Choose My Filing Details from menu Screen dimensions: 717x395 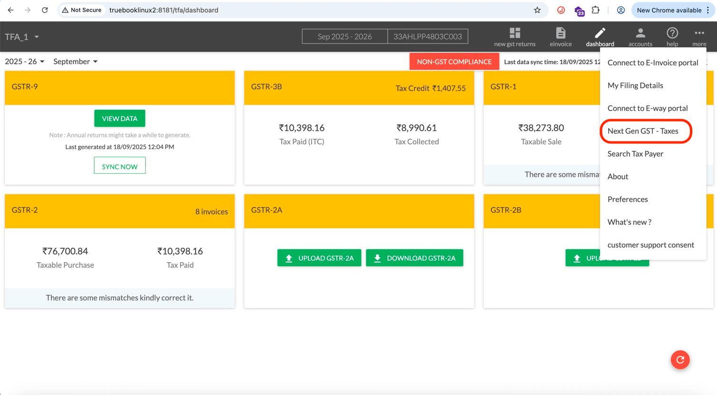coord(635,85)
